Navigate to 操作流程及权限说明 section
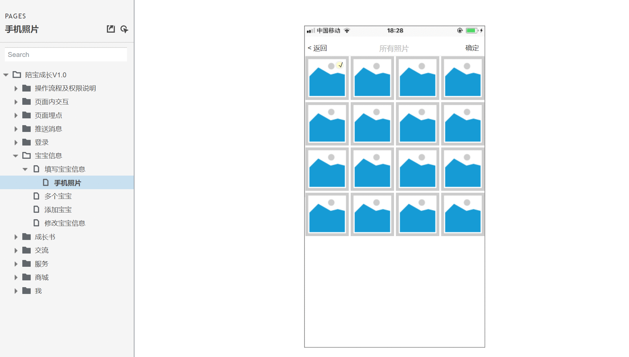 (x=66, y=88)
